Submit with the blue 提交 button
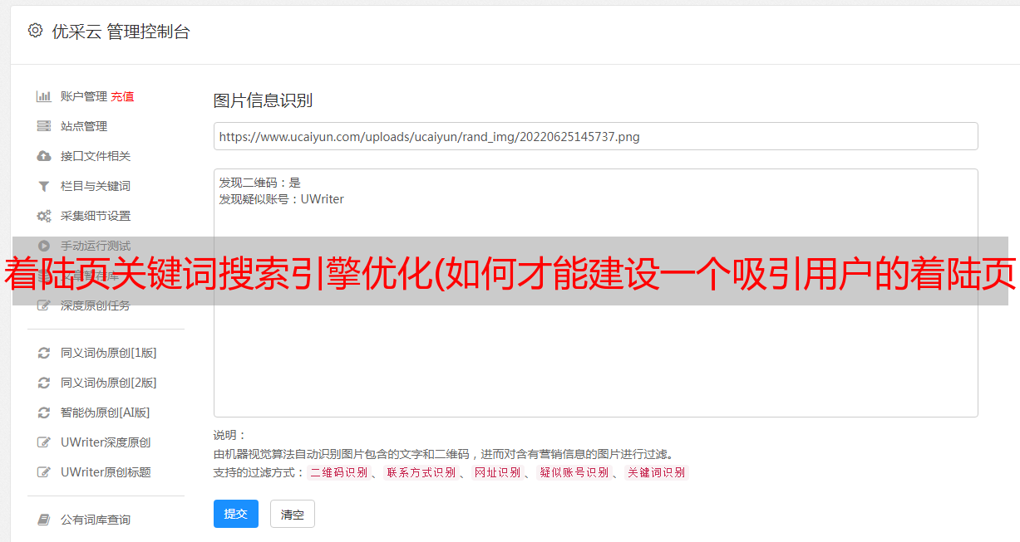 tap(236, 514)
